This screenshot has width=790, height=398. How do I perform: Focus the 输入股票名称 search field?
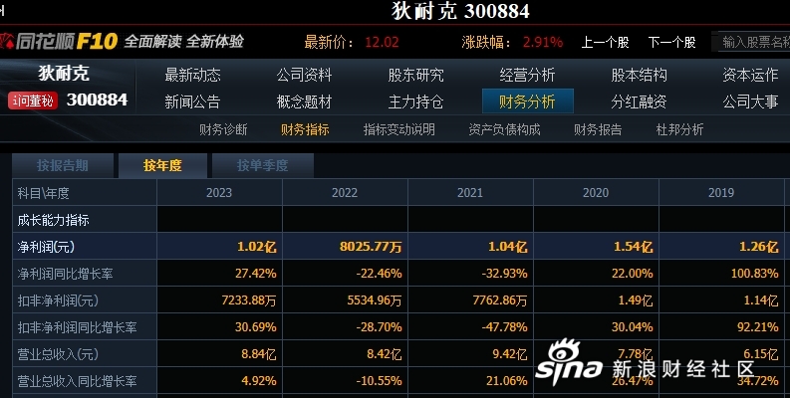pos(752,42)
